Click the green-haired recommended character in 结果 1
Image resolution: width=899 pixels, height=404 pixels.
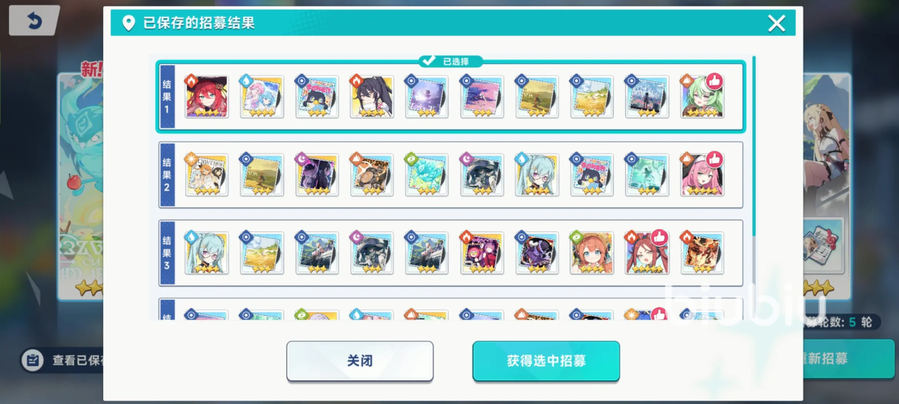tap(702, 97)
